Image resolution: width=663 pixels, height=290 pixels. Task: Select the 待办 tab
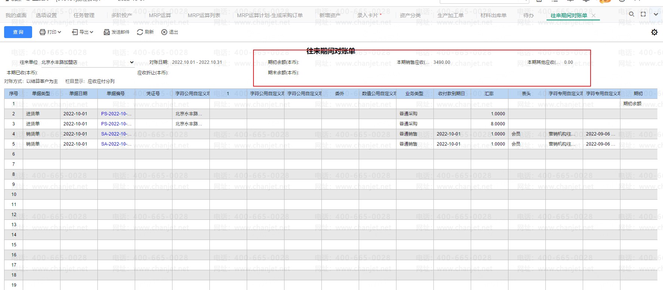[x=529, y=15]
